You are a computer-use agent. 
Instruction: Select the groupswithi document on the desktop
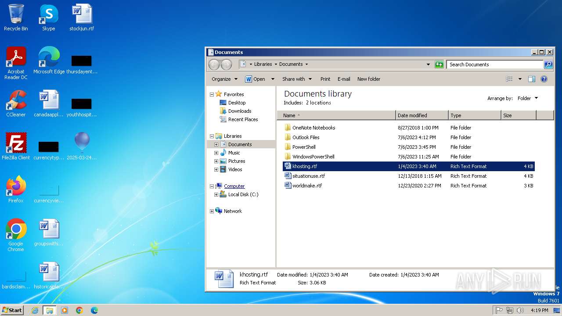pyautogui.click(x=49, y=233)
